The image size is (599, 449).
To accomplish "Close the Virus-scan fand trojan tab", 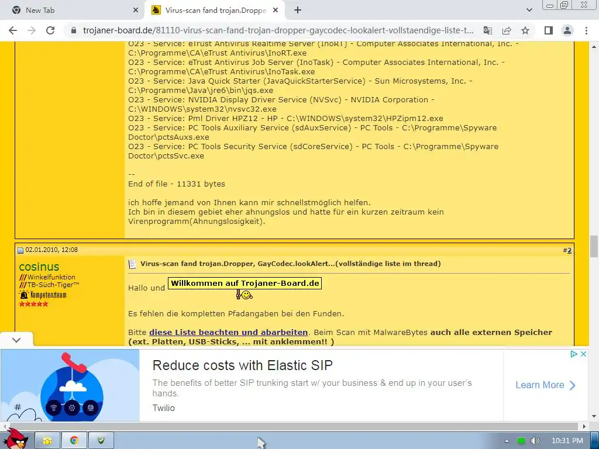I will click(x=276, y=11).
